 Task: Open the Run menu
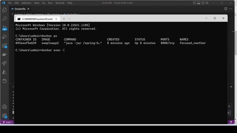[x=50, y=3]
